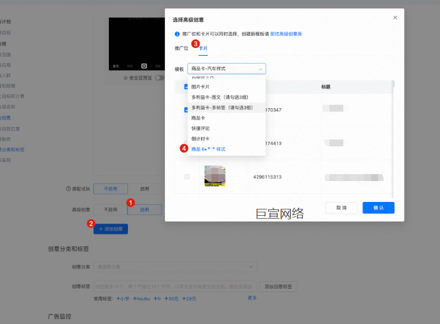Go to 目标和计费 in the left sidebar
The image size is (440, 324).
point(12,96)
